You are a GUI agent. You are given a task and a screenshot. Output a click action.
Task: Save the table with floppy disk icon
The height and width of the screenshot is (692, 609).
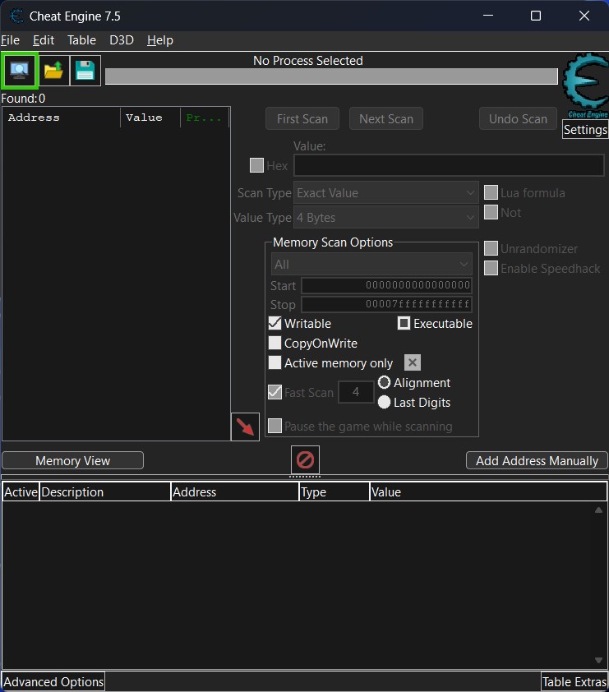point(85,70)
